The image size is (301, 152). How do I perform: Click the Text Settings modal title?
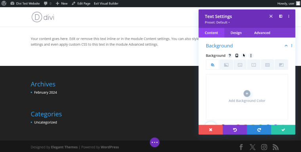(x=218, y=17)
